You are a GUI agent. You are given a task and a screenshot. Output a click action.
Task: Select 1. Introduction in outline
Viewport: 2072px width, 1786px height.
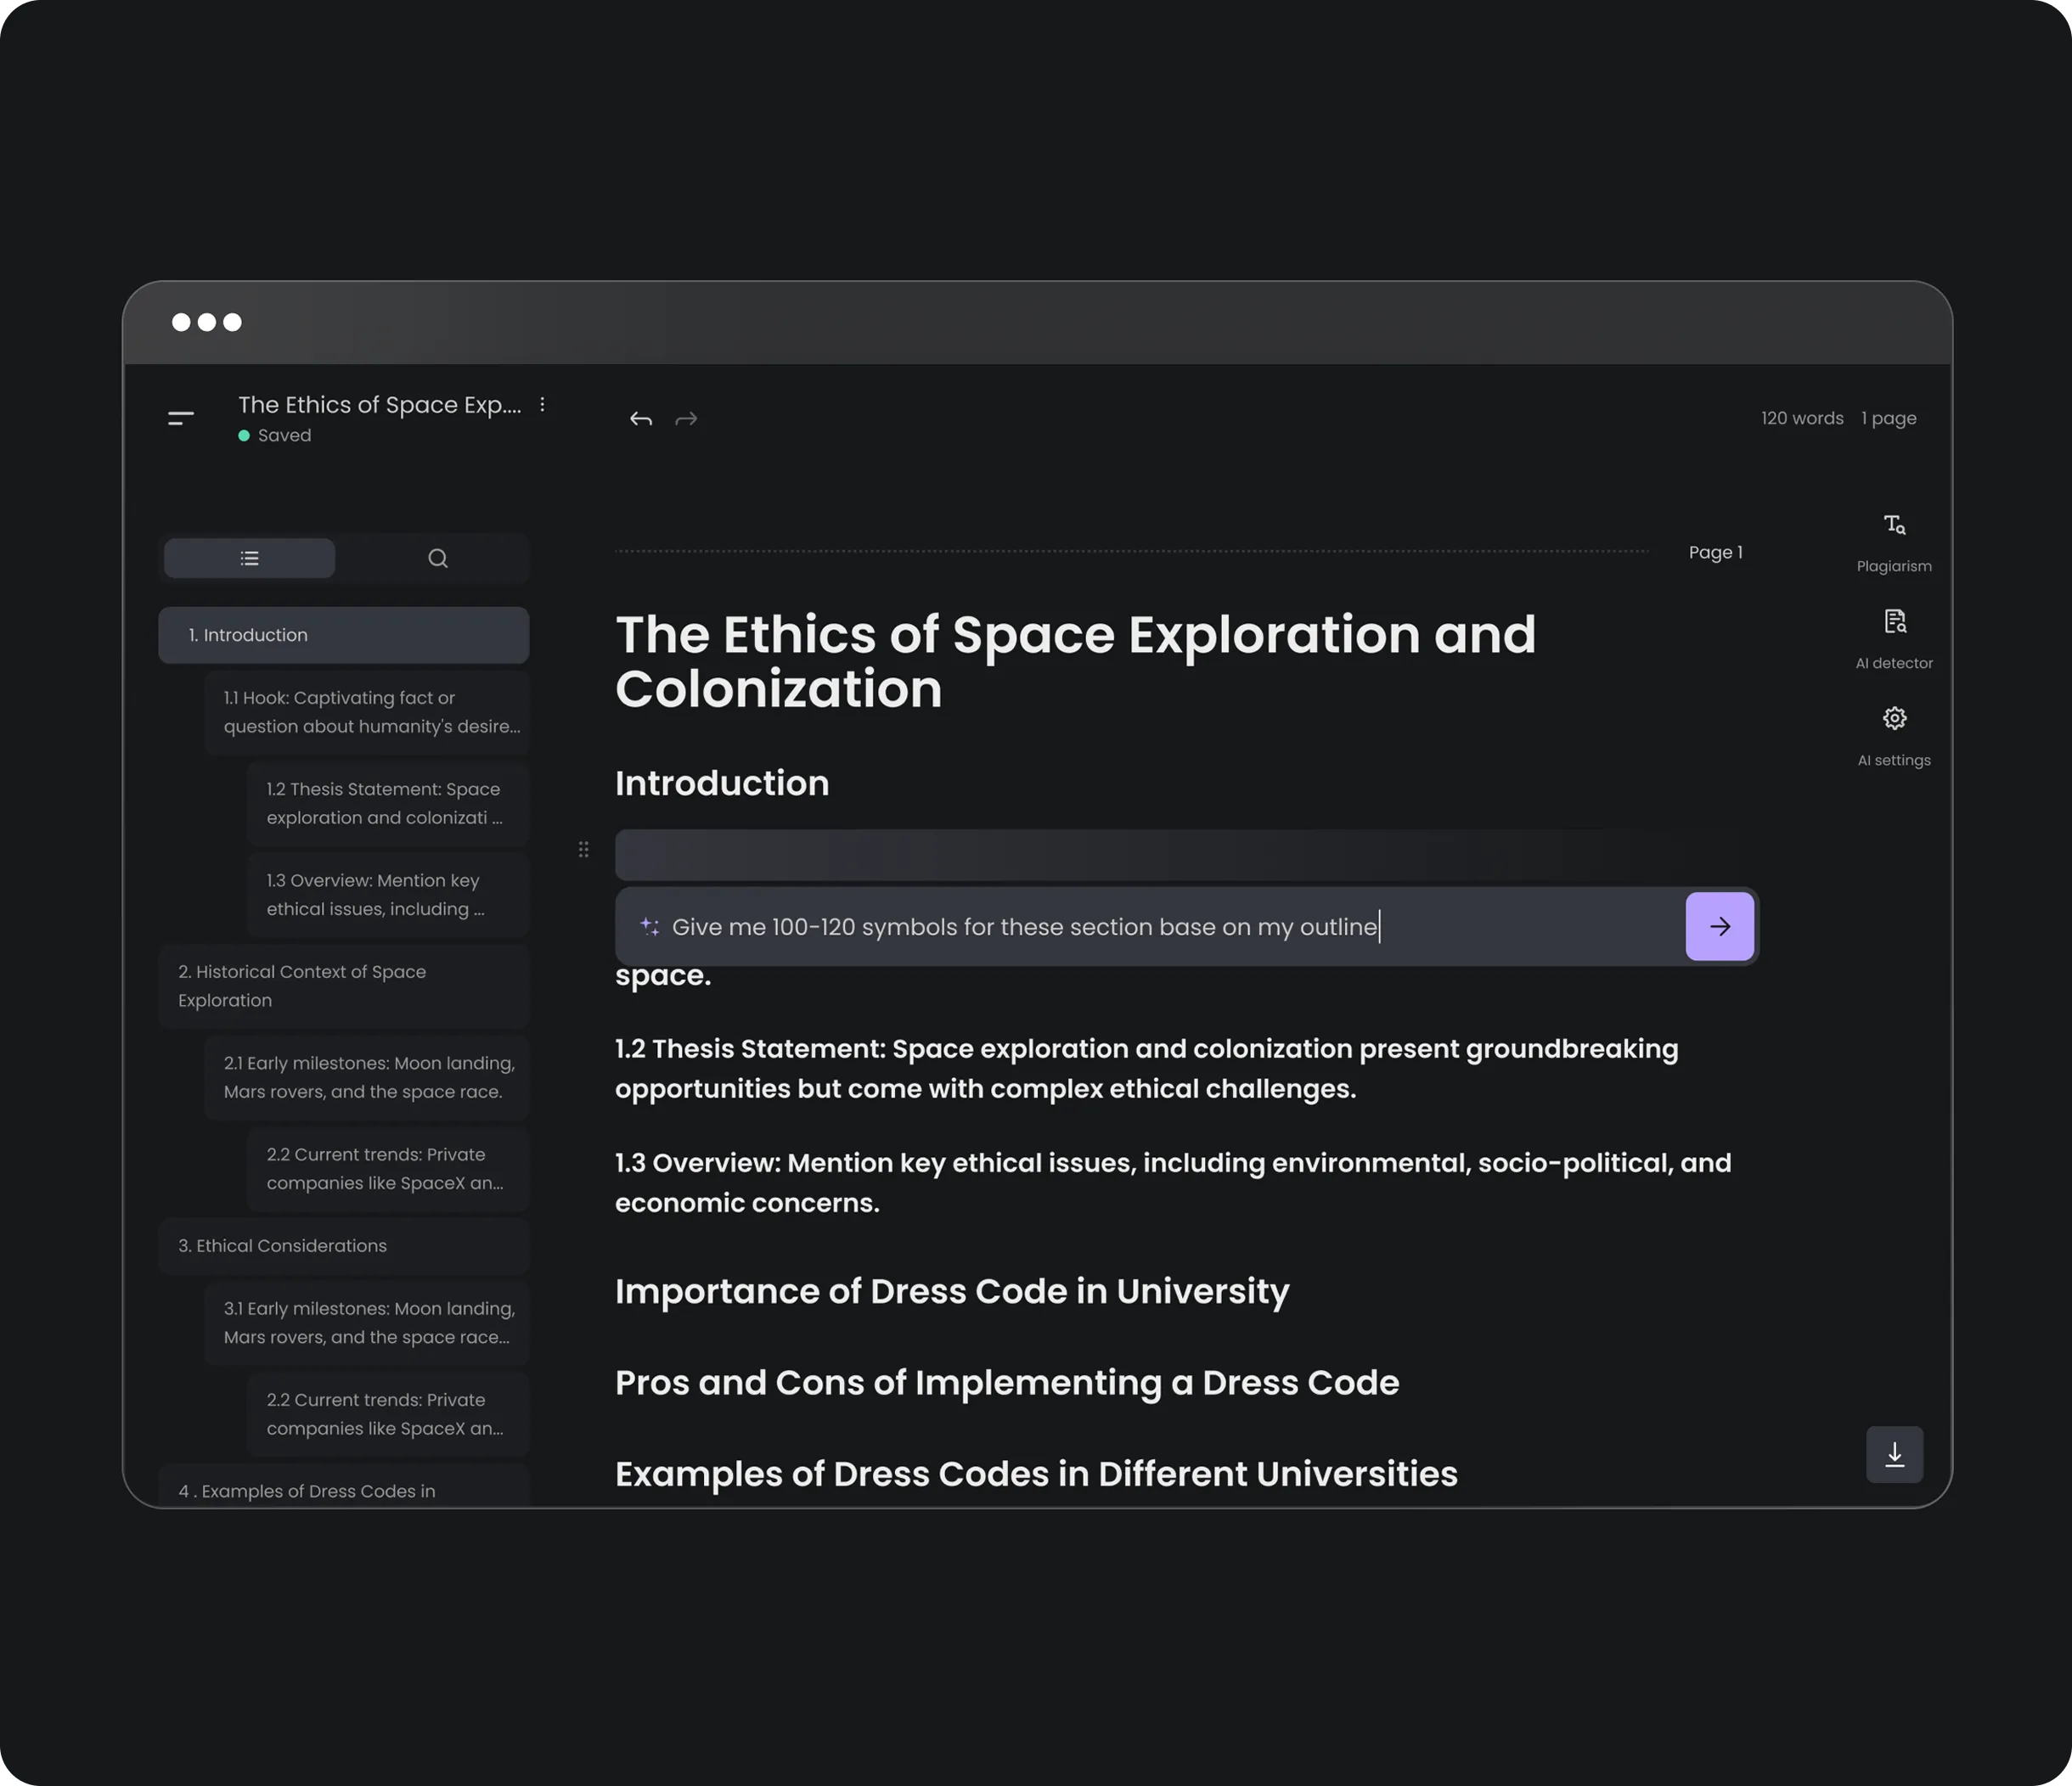coord(343,635)
